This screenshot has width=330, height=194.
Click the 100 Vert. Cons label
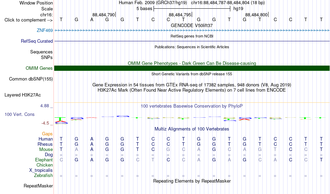[19, 114]
